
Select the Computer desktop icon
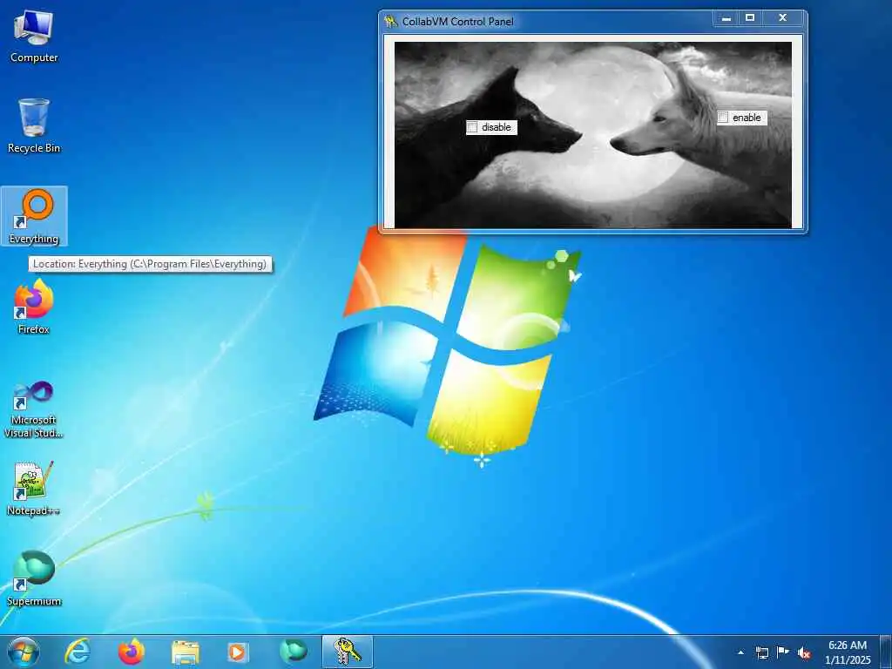point(34,37)
